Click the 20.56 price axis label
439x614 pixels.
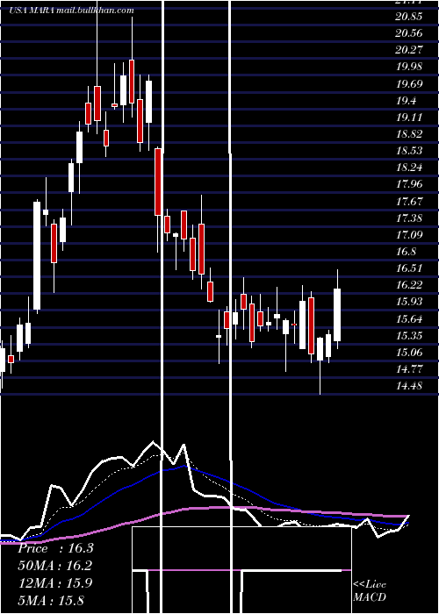click(410, 33)
